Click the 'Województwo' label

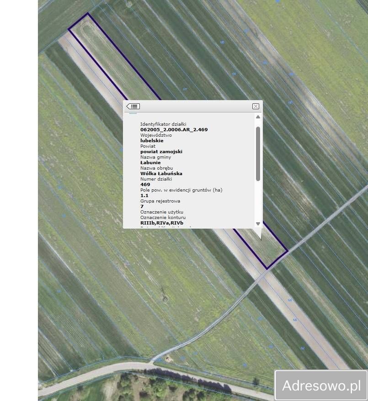click(x=156, y=135)
